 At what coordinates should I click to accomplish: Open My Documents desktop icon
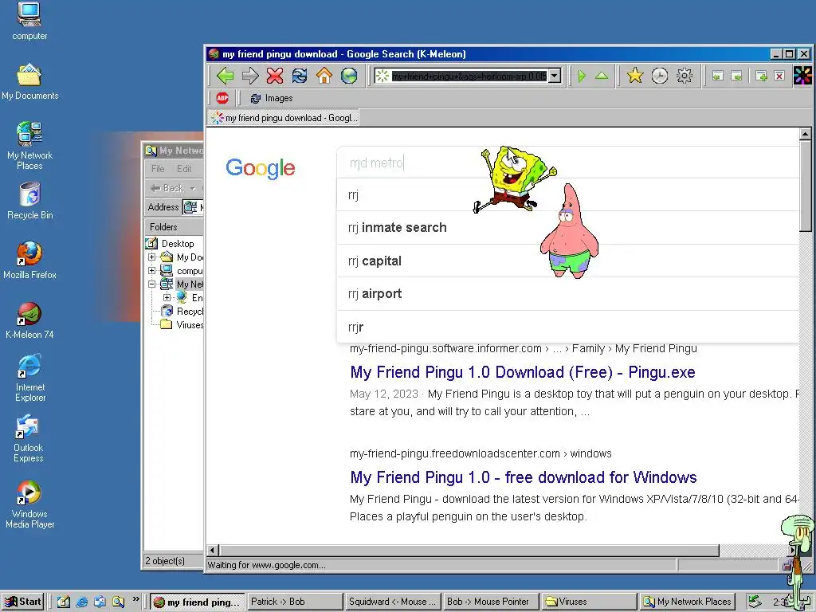pos(29,81)
